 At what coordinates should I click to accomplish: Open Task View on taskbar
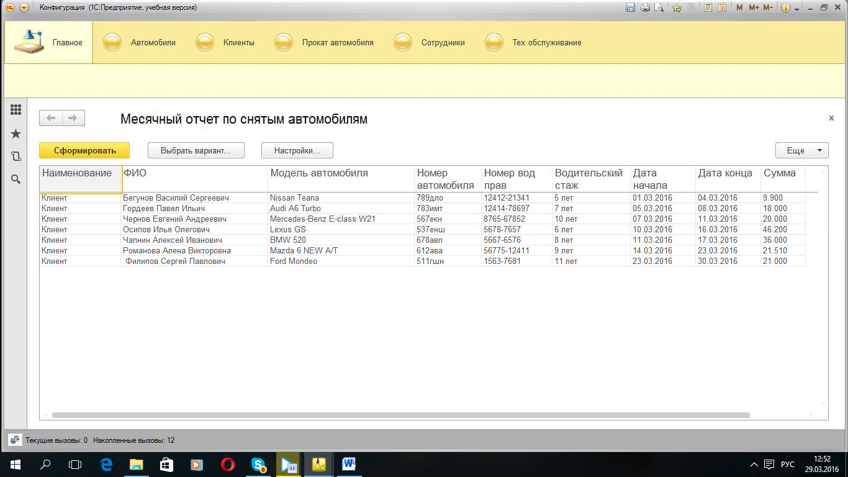74,464
